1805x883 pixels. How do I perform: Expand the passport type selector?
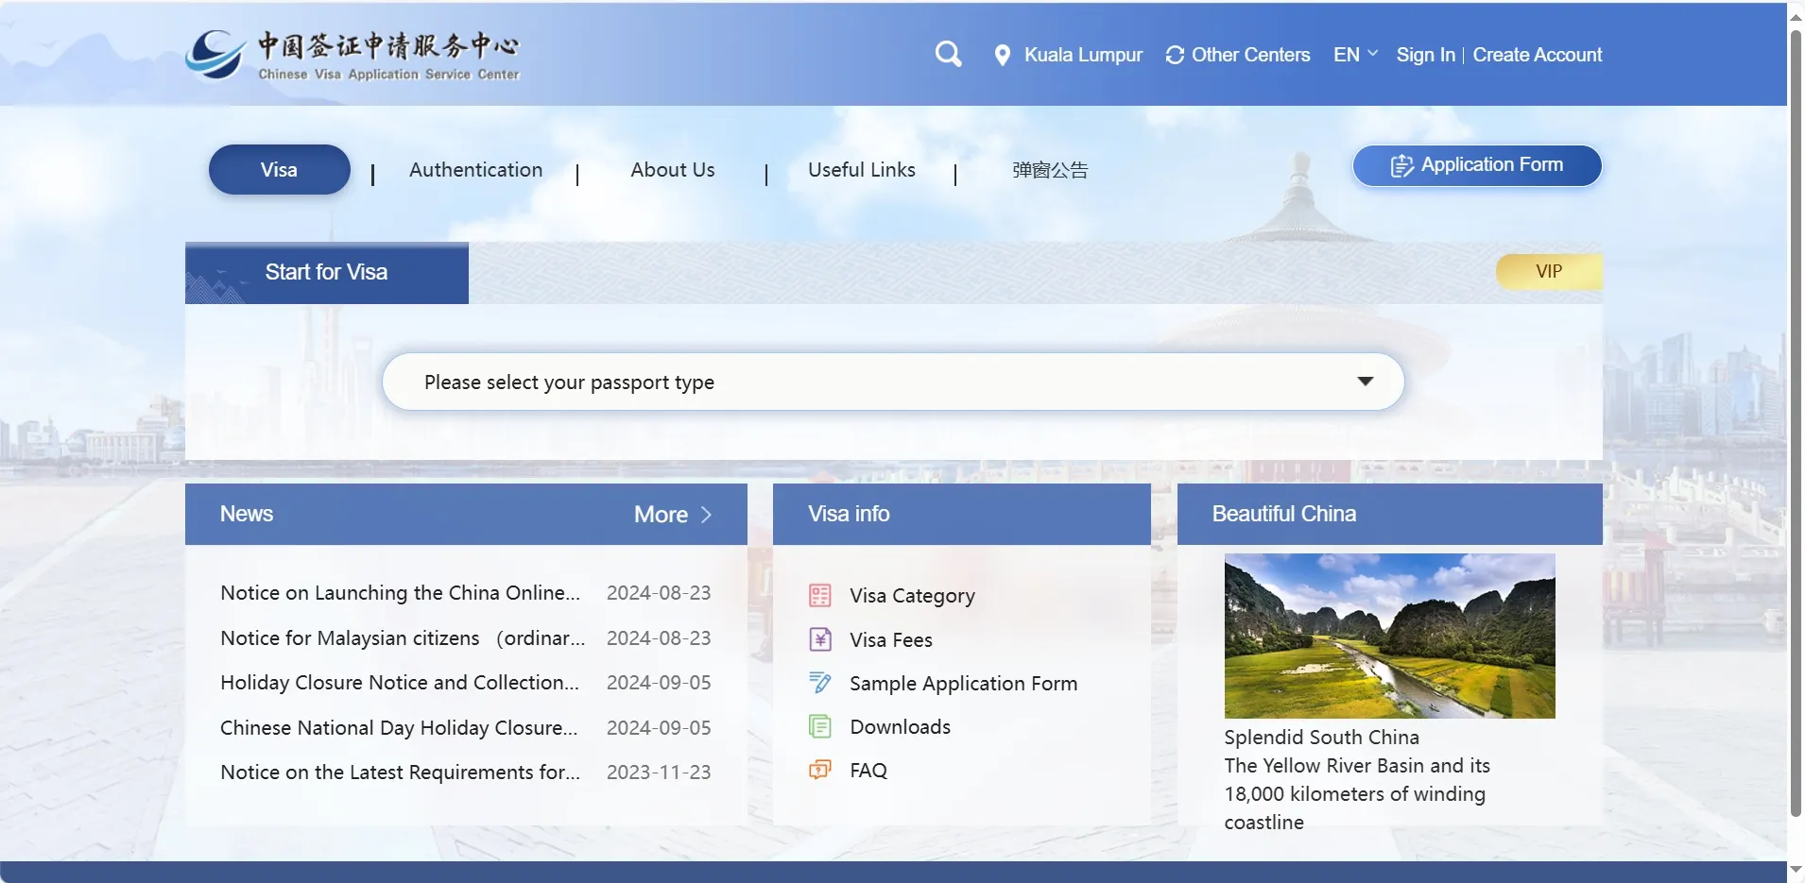[1365, 382]
